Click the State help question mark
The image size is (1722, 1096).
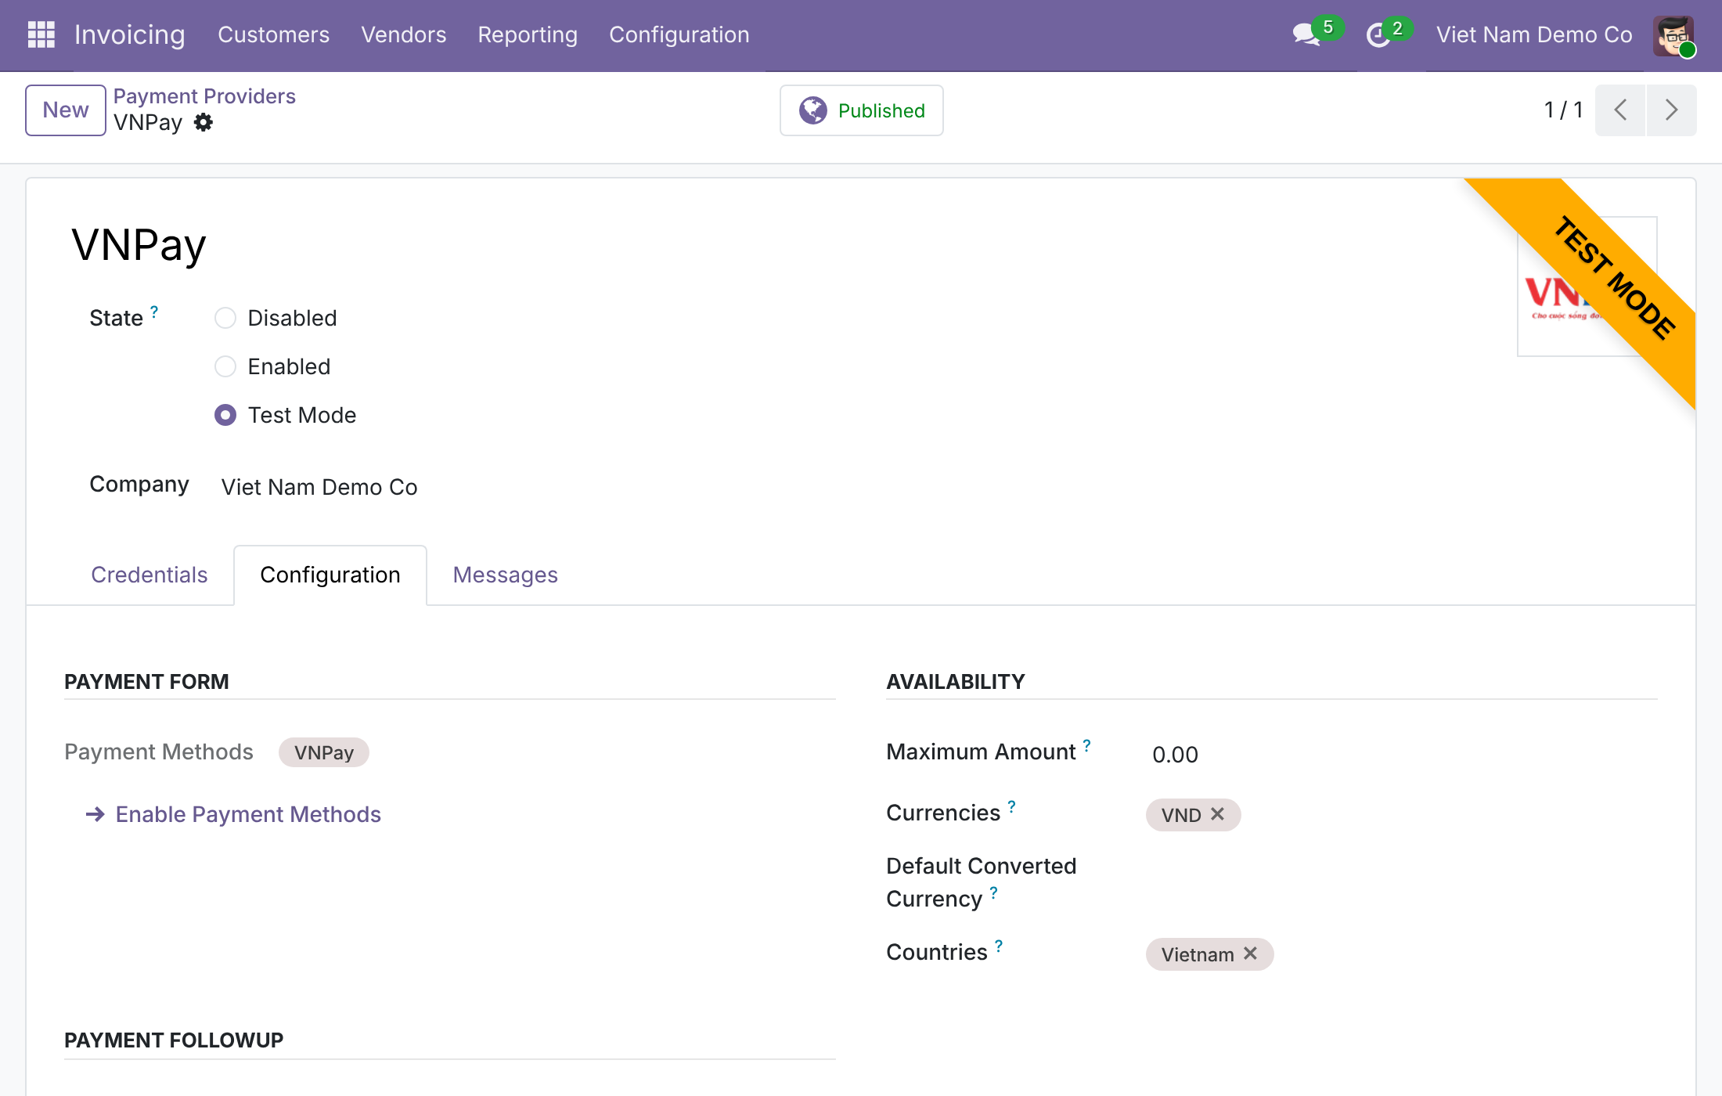(x=154, y=312)
